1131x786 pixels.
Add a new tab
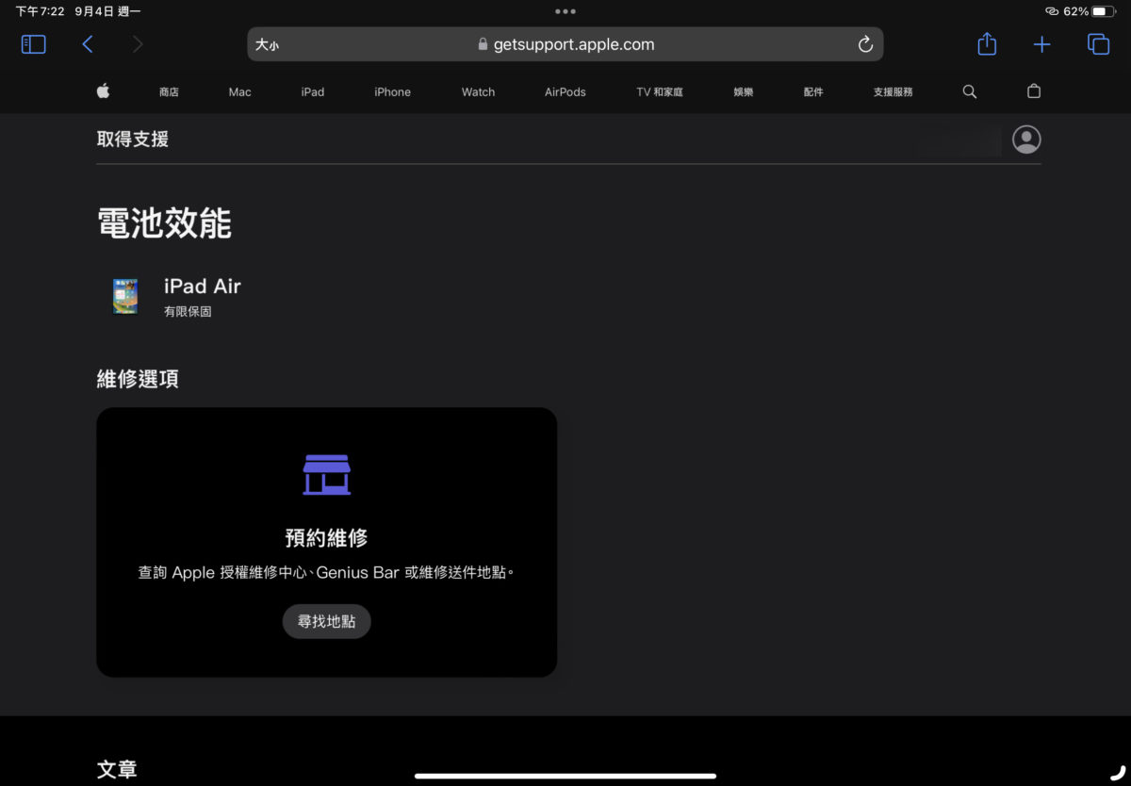pos(1041,44)
